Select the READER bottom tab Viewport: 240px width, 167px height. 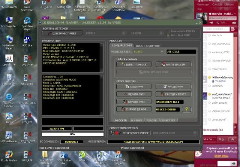tap(151, 121)
